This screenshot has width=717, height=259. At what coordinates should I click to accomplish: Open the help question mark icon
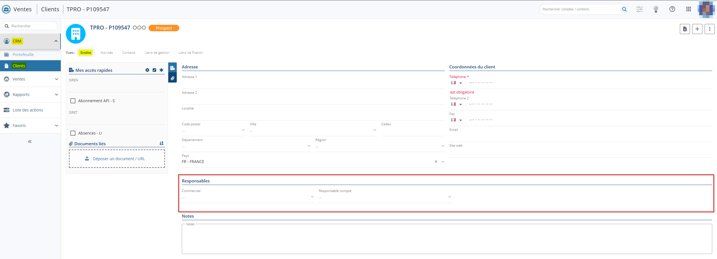point(672,9)
